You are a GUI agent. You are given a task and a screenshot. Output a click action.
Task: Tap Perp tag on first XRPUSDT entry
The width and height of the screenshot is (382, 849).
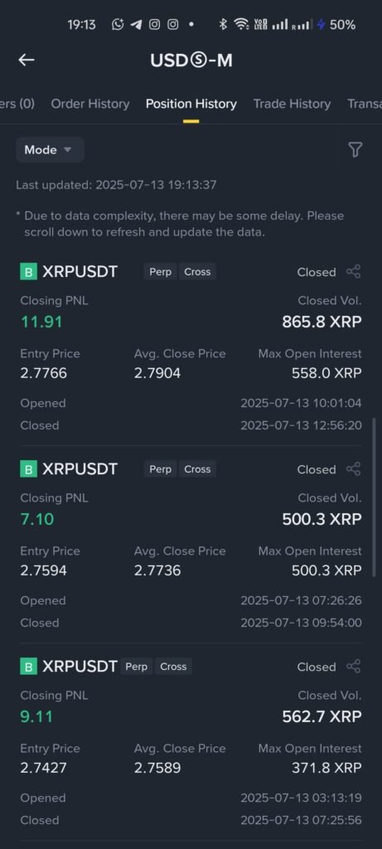[160, 272]
